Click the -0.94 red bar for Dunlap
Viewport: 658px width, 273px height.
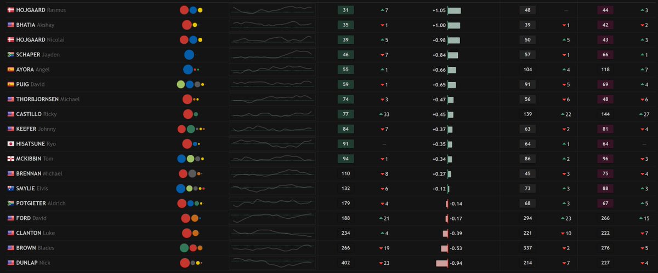click(442, 263)
